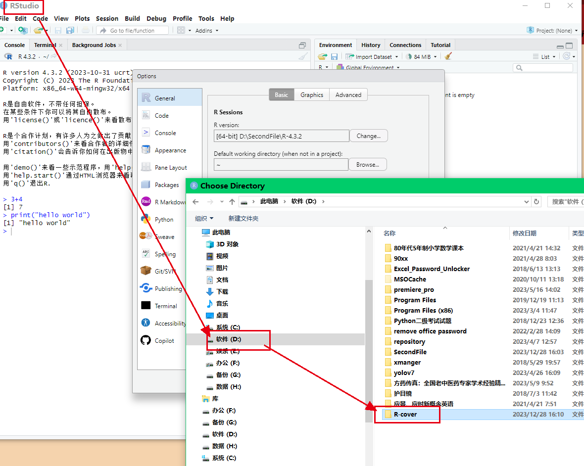Click the Go to file/function field

tap(132, 31)
